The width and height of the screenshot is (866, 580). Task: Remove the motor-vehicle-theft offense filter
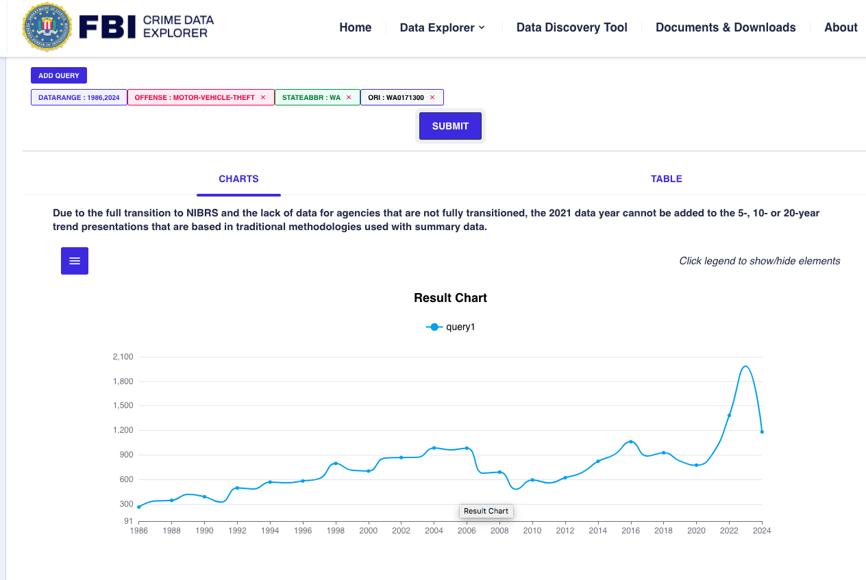coord(263,98)
